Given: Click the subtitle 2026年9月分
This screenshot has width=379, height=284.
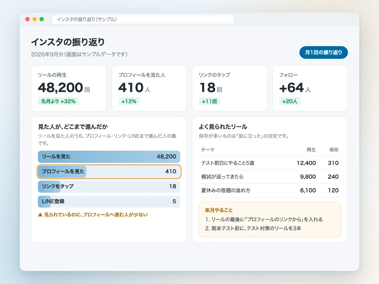Looking at the screenshot, I should coord(79,54).
